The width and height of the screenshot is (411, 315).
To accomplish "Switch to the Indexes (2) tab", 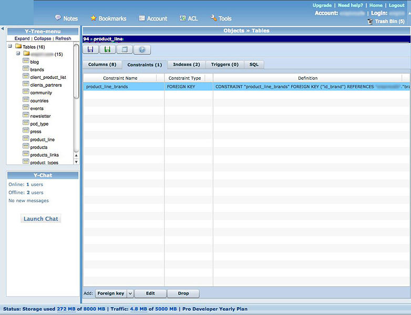I will click(x=186, y=65).
